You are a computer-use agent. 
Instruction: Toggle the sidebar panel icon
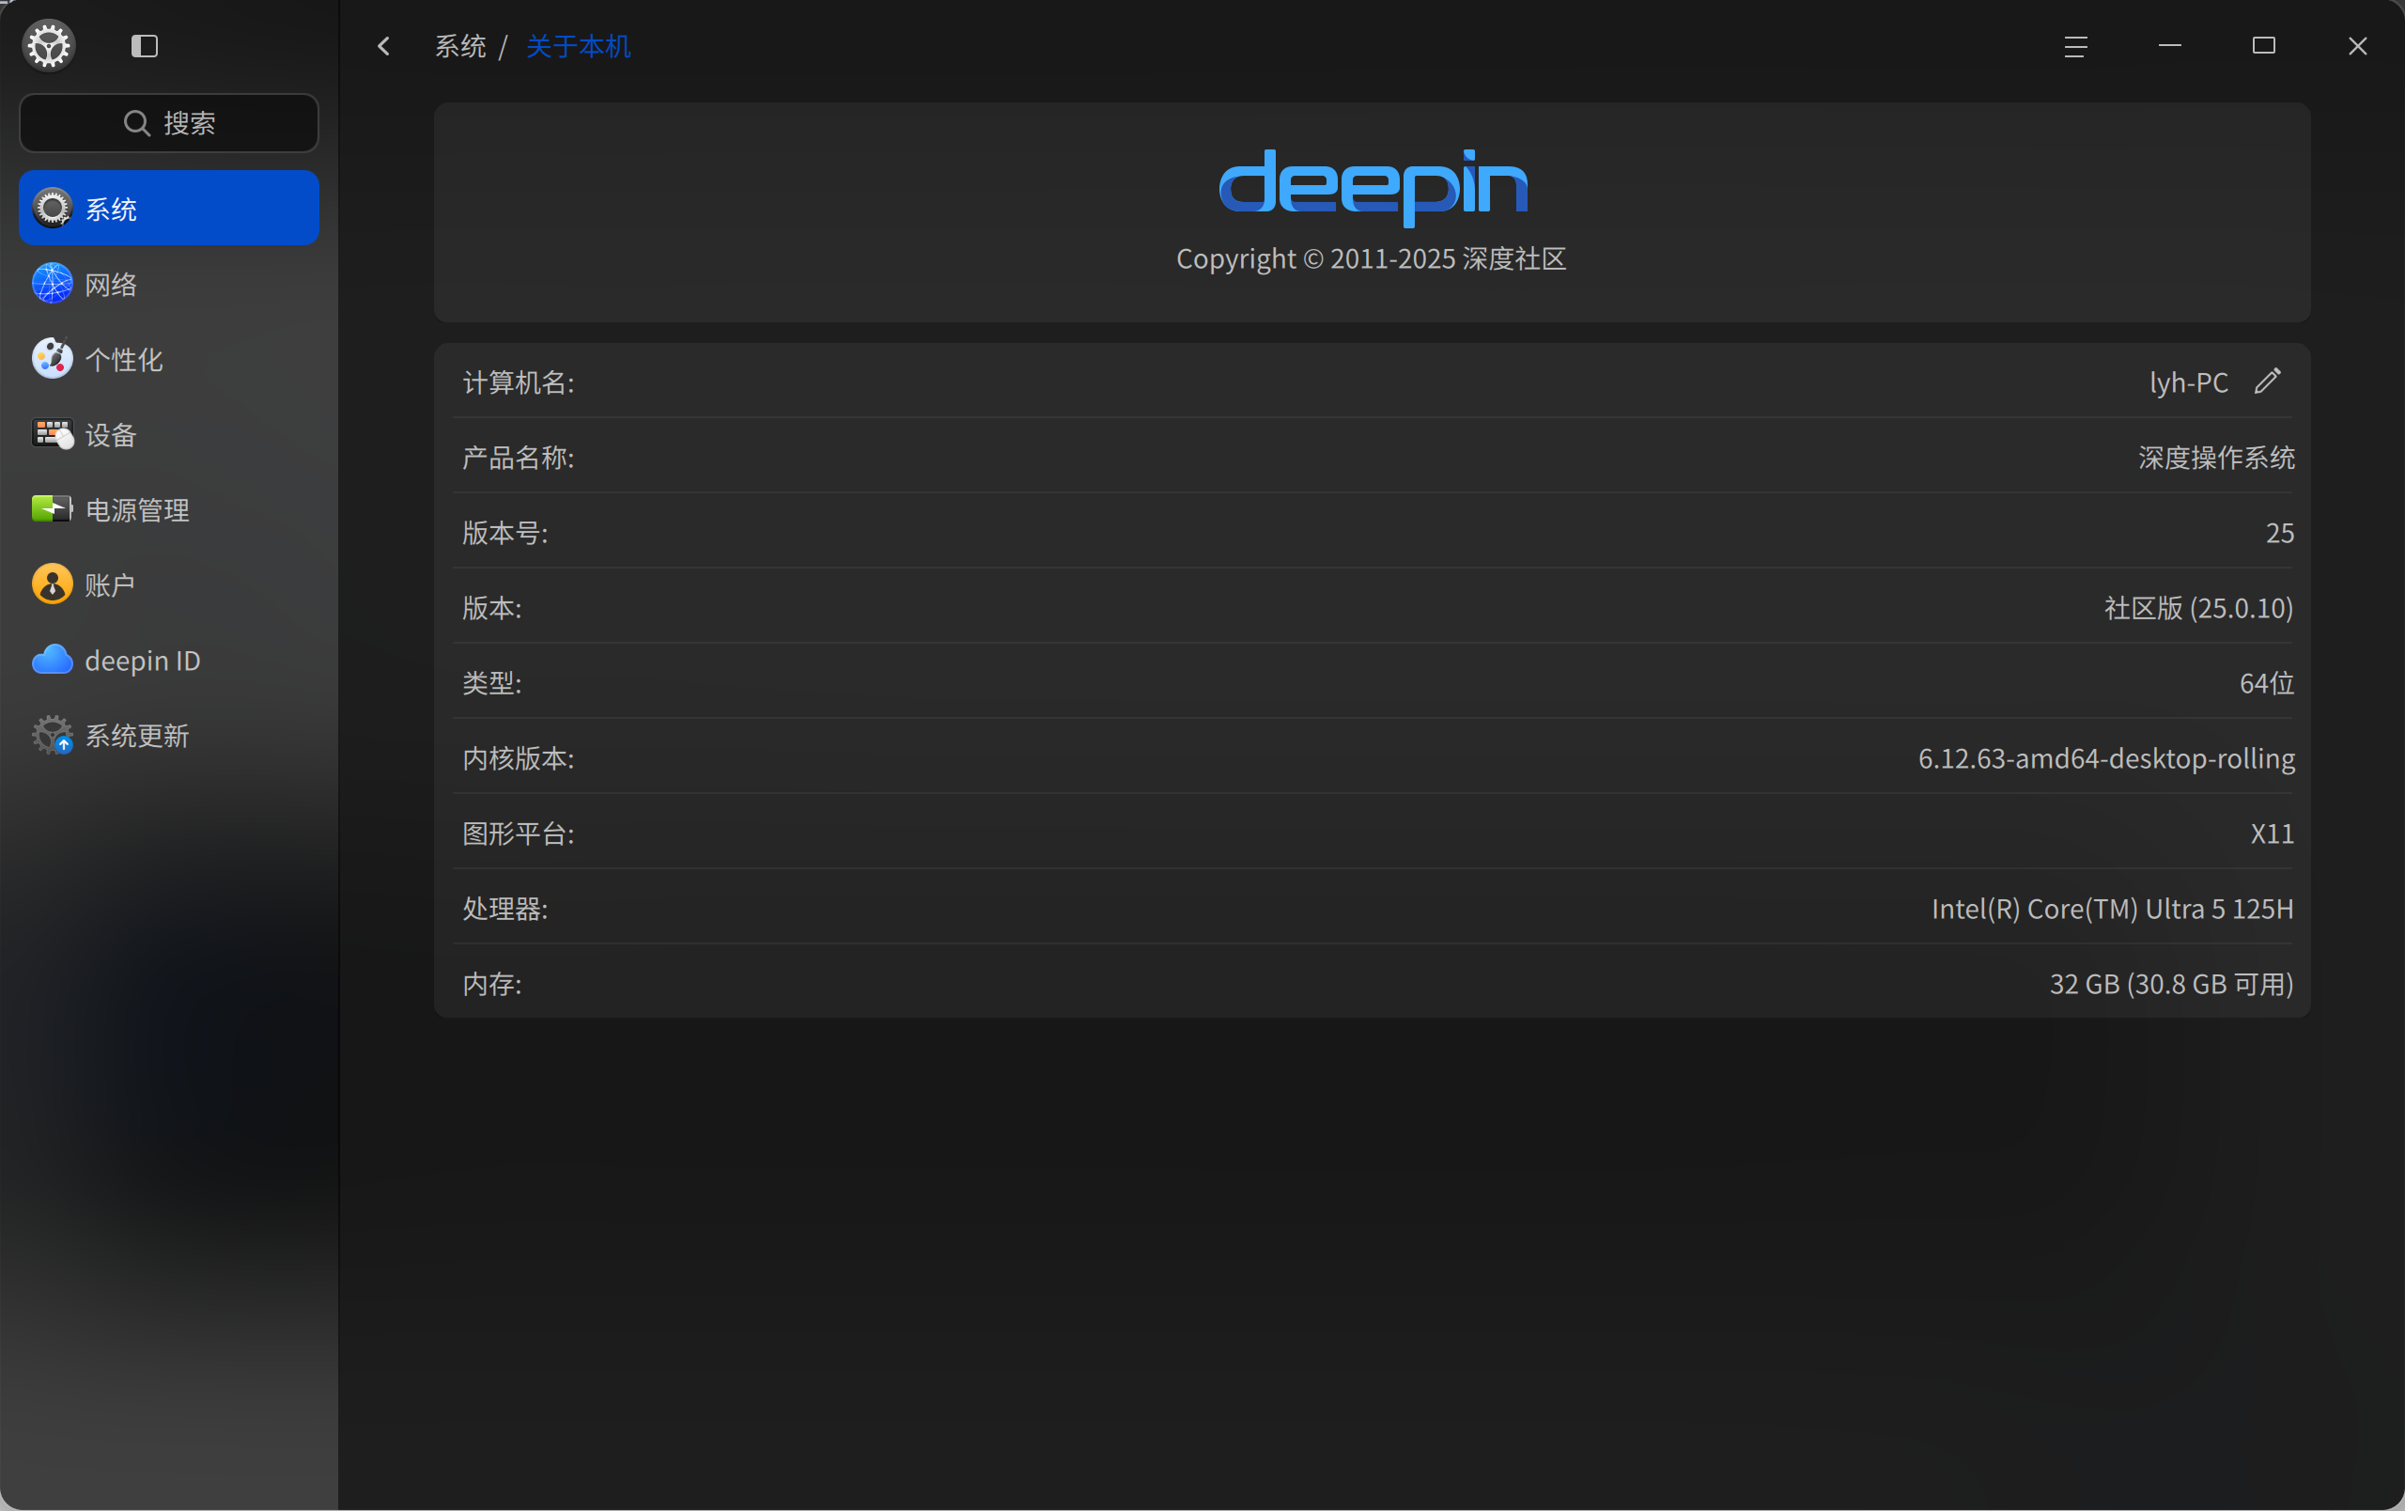[145, 46]
